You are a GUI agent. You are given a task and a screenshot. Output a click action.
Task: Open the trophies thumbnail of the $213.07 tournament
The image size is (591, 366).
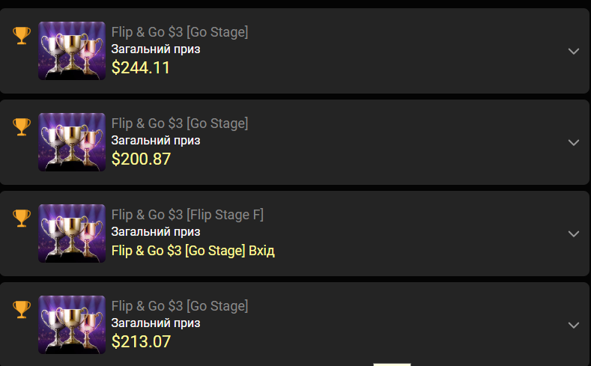tap(72, 325)
